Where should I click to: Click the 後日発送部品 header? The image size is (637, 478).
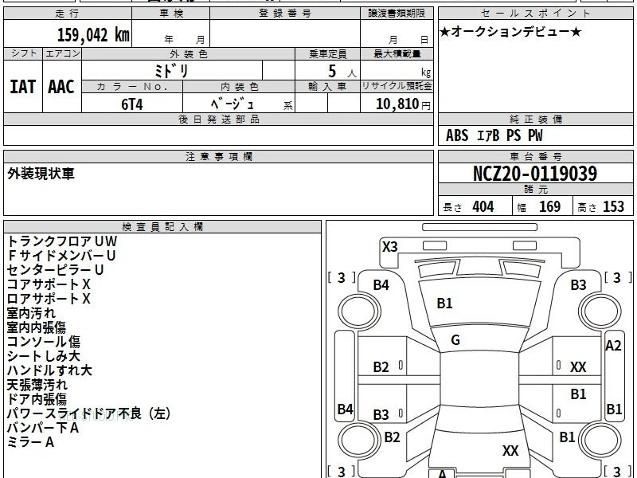coord(218,119)
